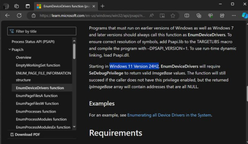Viewport: 248px width, 144px height.
Task: Open the Overview item
Action: pos(23,57)
